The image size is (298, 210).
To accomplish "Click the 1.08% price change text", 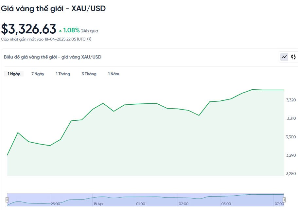I will coord(71,30).
